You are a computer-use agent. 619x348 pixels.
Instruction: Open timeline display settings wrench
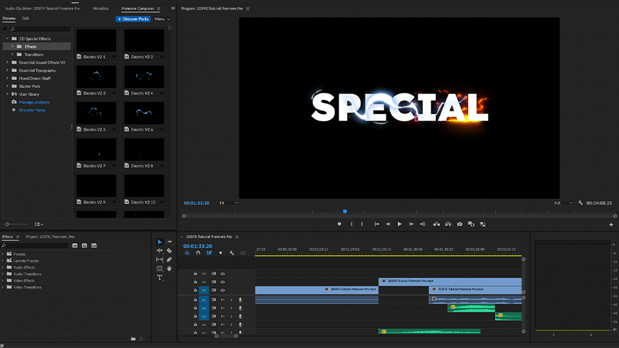[x=231, y=253]
